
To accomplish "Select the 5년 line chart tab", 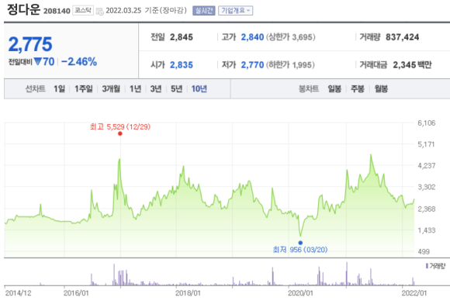I will pyautogui.click(x=176, y=89).
